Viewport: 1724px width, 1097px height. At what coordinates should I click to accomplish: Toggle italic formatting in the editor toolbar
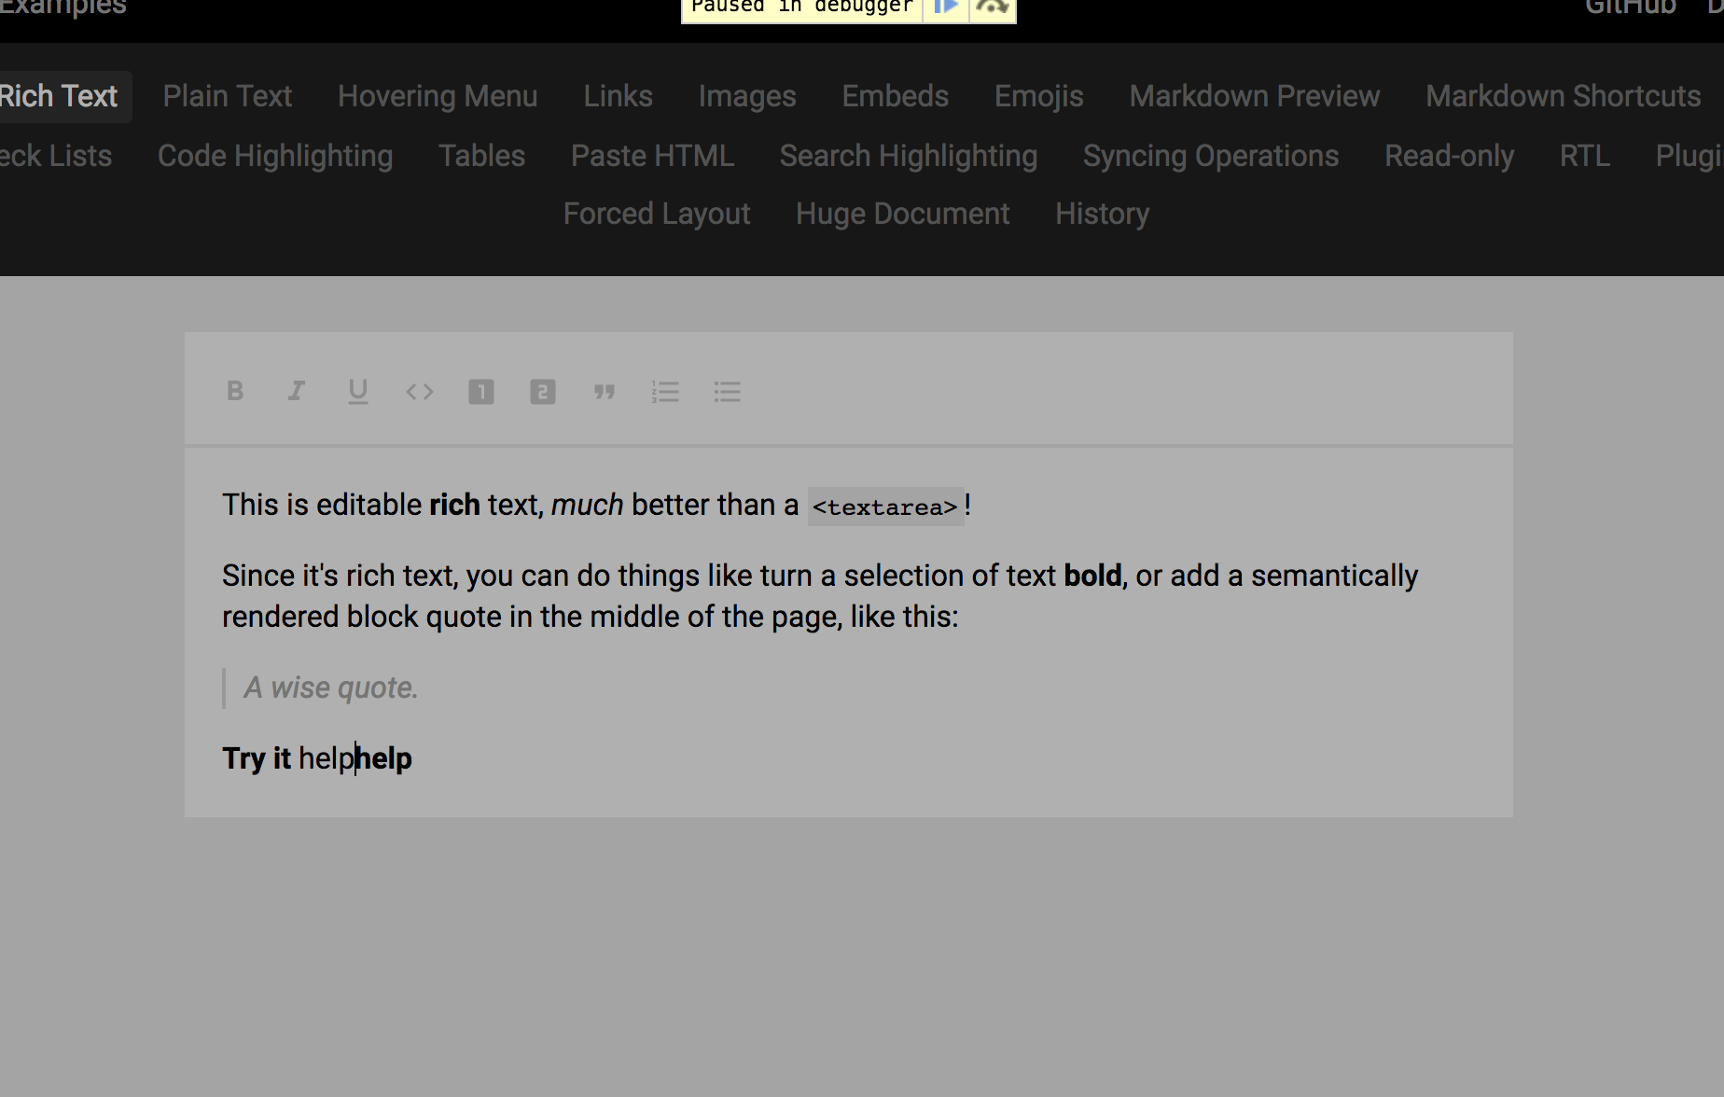[x=297, y=391]
